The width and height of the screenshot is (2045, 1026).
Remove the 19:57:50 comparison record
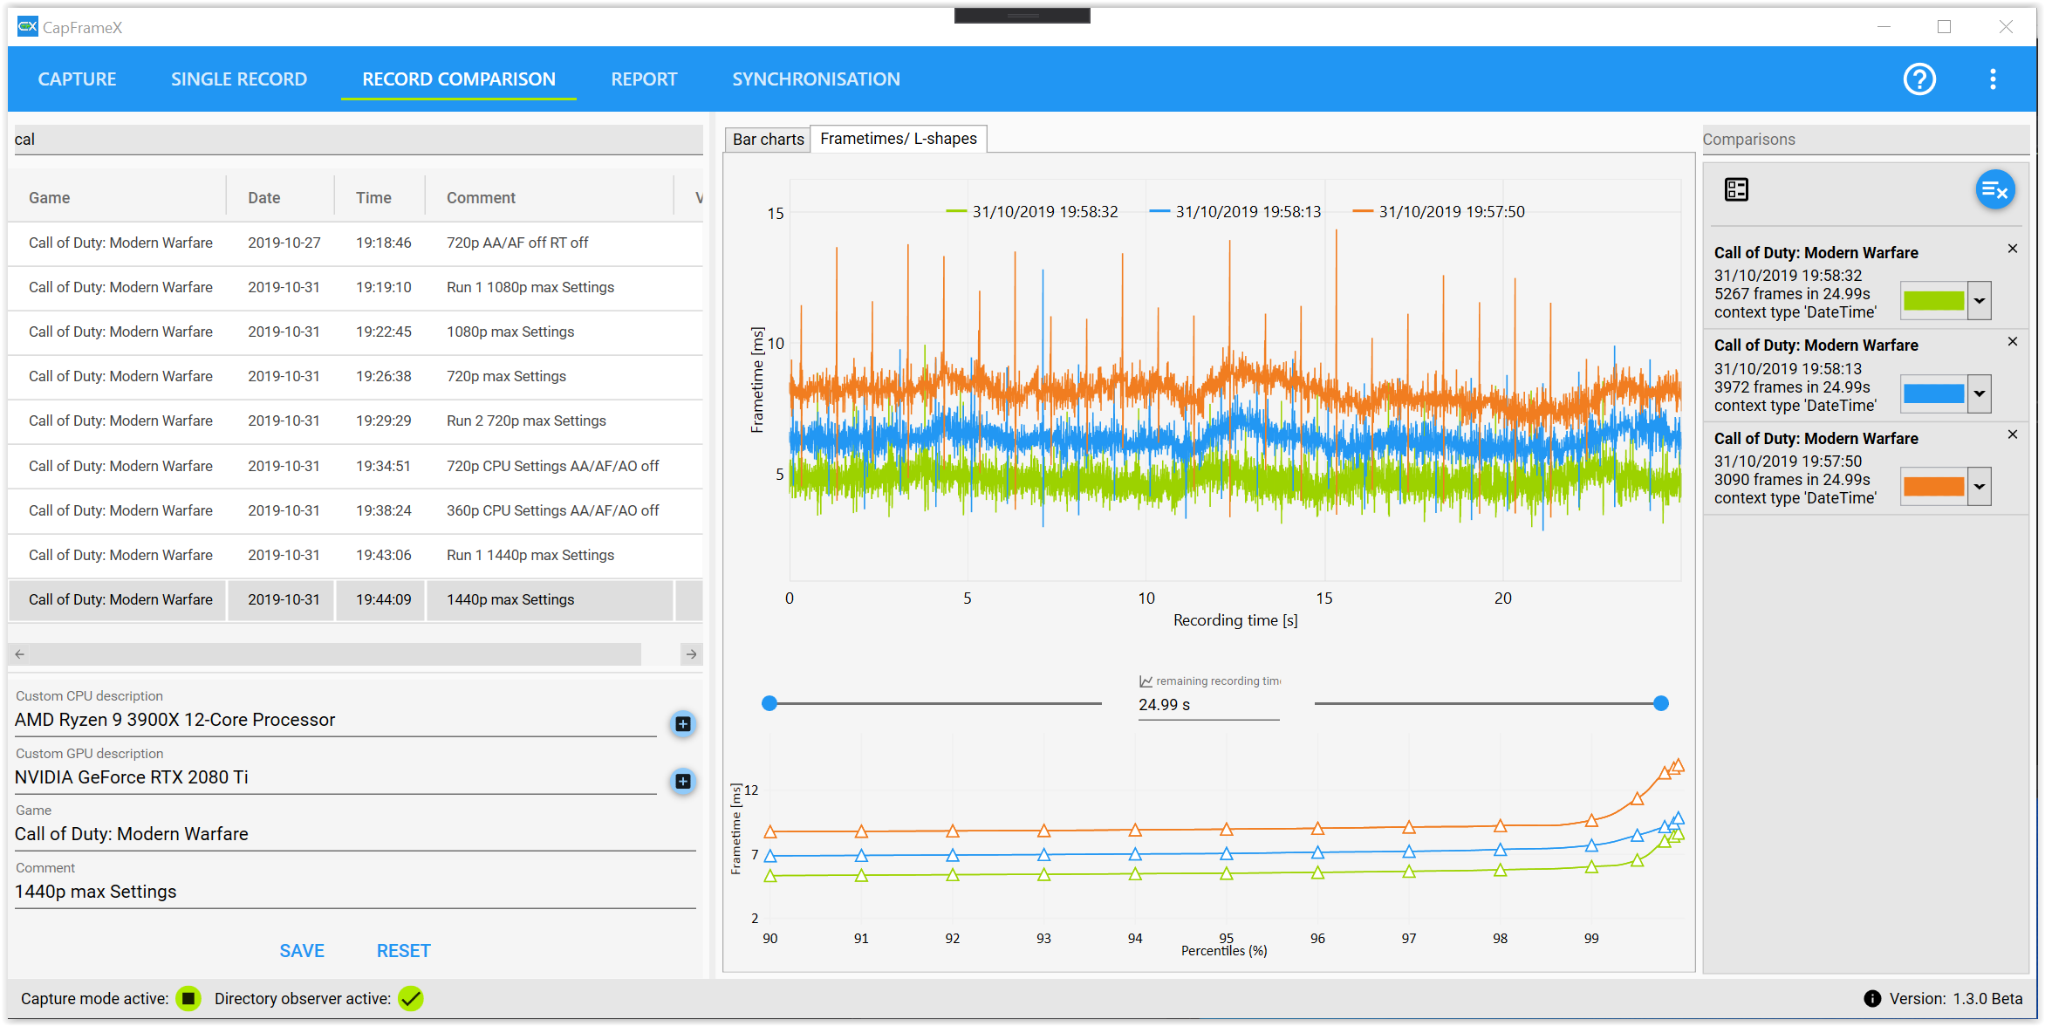pos(2013,434)
